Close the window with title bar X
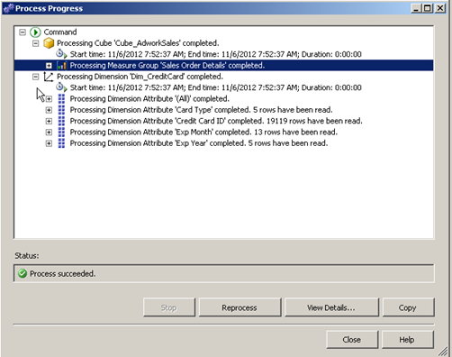 coord(440,8)
